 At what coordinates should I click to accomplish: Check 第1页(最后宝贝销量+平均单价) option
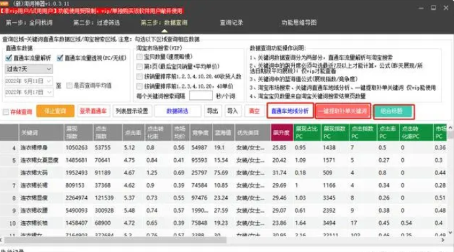coord(139,67)
